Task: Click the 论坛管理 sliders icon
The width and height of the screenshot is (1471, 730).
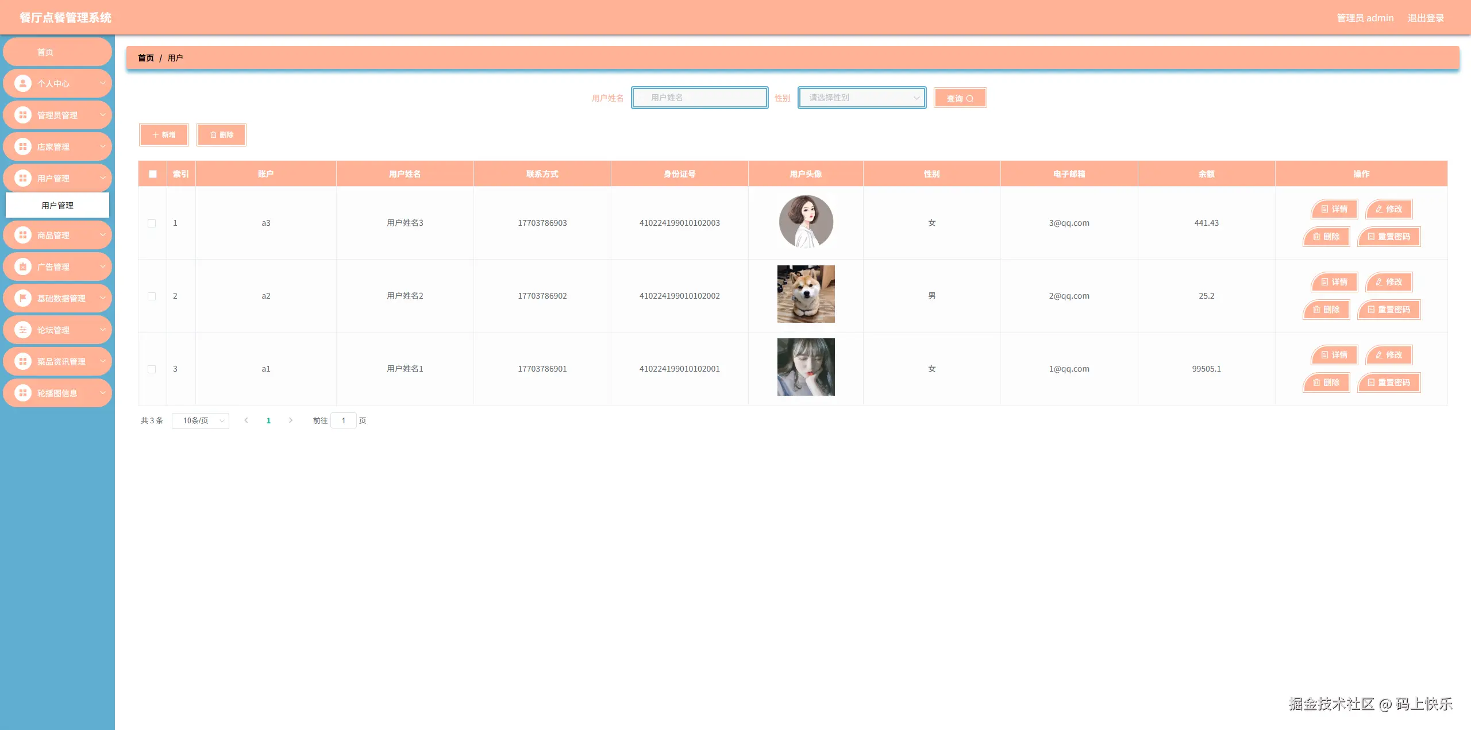Action: tap(23, 330)
